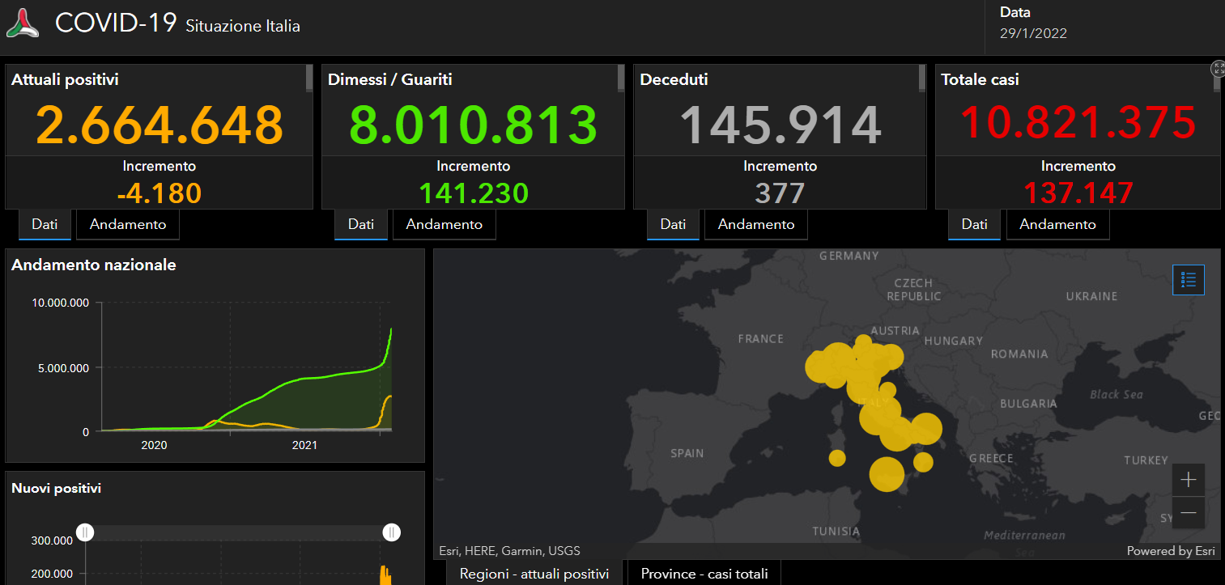This screenshot has height=585, width=1225.
Task: Zoom out on the map
Action: [x=1188, y=513]
